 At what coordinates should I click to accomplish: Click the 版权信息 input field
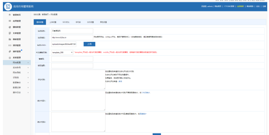coord(72,65)
